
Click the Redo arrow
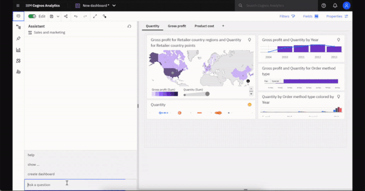(85, 16)
